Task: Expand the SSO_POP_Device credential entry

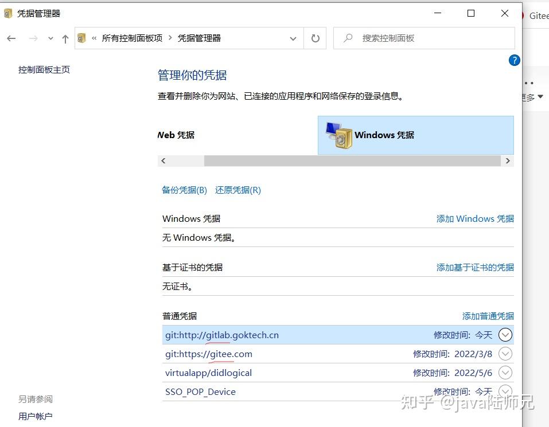Action: [x=505, y=391]
